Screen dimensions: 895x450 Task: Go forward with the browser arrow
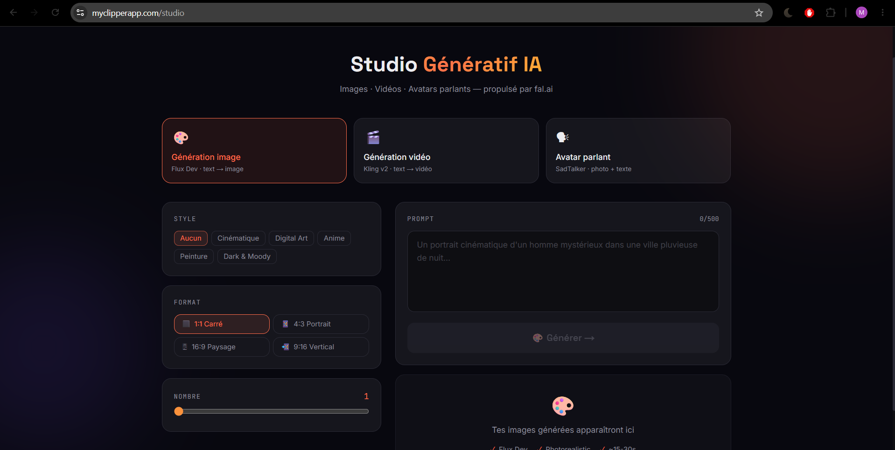pyautogui.click(x=34, y=13)
